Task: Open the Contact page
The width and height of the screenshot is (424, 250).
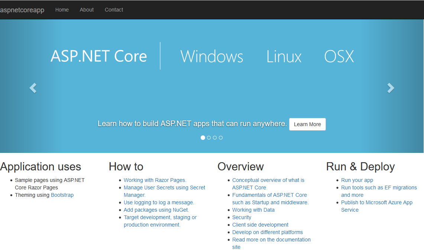Action: (x=114, y=10)
